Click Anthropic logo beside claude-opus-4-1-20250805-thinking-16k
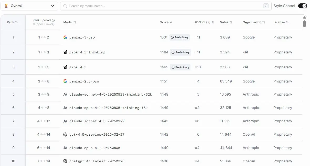Image resolution: width=310 pixels, height=166 pixels. coord(65,108)
